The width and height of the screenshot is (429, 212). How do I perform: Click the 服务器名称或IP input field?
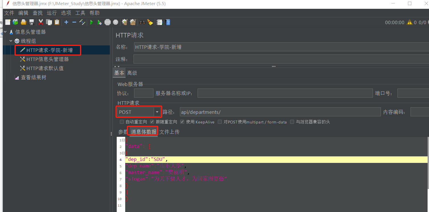285,93
